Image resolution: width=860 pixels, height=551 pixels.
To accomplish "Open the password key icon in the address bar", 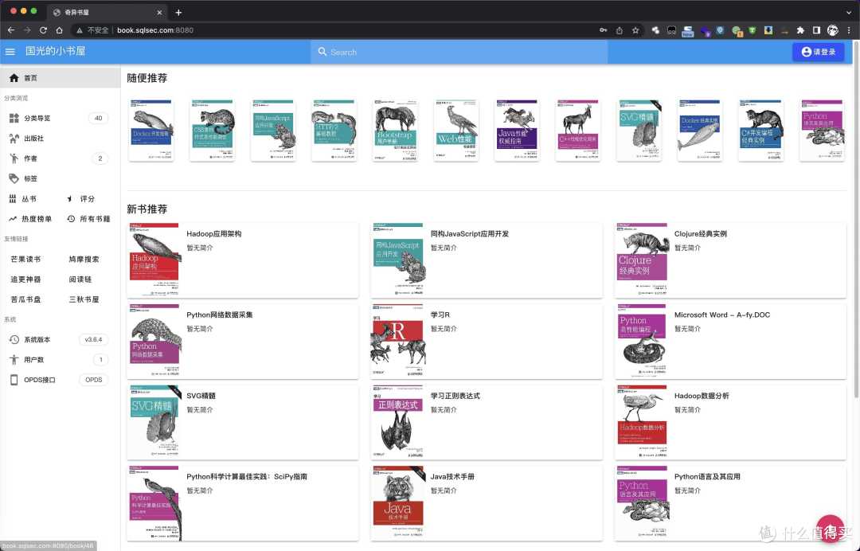I will 604,30.
